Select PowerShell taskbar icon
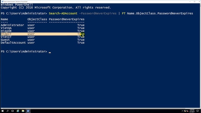This screenshot has height=113, width=201. (x=28, y=111)
